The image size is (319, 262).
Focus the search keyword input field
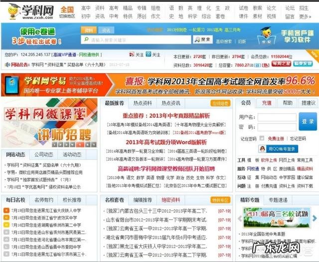tap(136, 39)
